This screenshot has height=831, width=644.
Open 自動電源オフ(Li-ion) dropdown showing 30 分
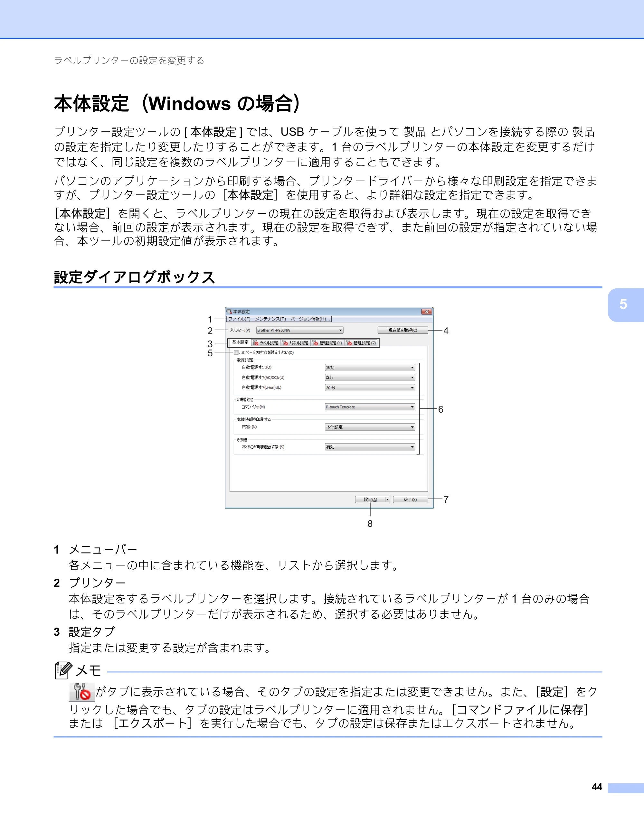(370, 388)
